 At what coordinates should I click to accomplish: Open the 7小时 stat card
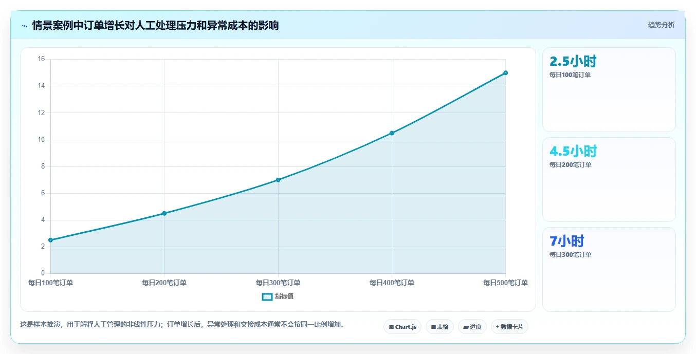click(x=609, y=270)
